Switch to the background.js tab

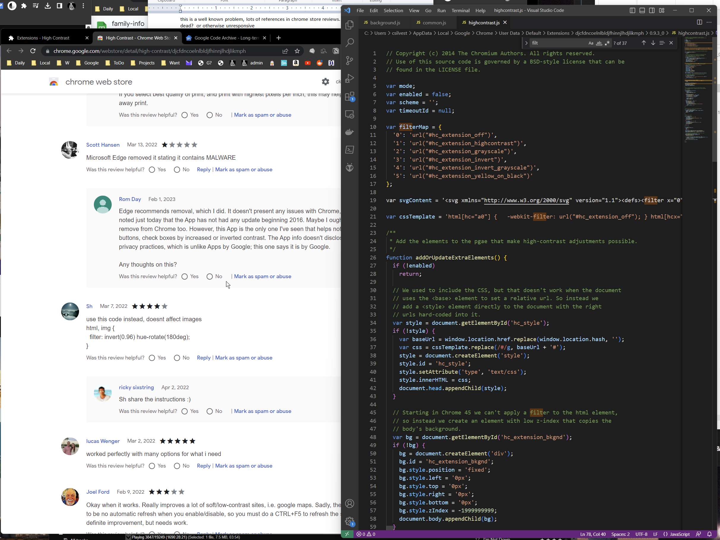[385, 23]
